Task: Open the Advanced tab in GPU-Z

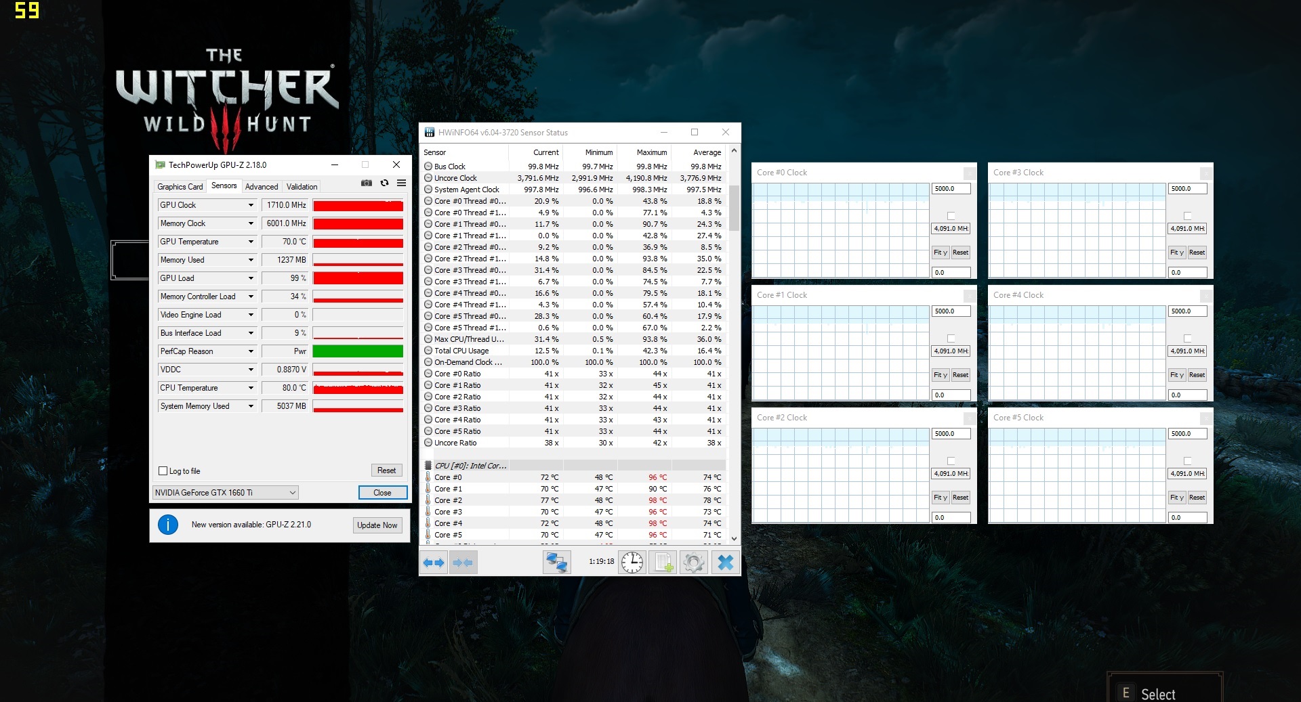Action: [262, 187]
